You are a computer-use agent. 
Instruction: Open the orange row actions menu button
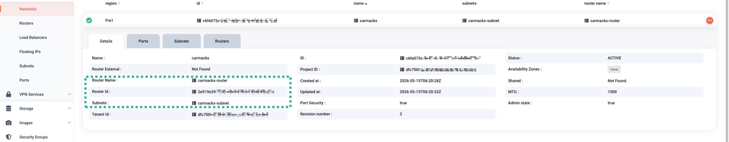click(709, 21)
